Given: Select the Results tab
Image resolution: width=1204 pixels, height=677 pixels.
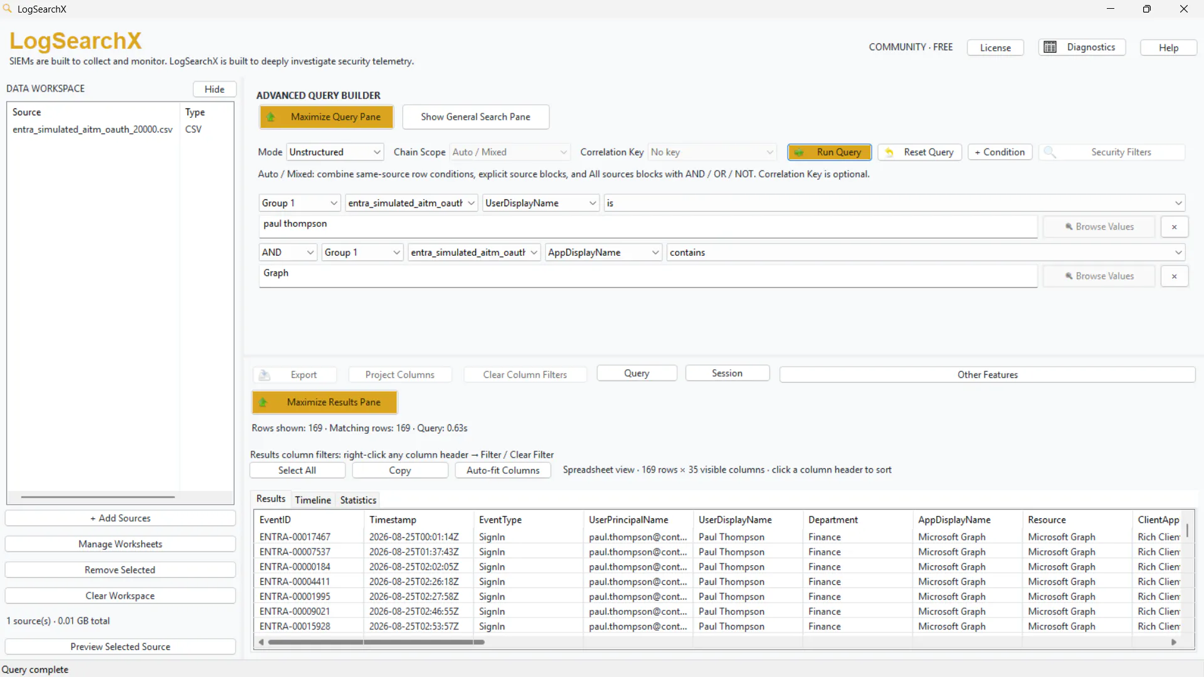Looking at the screenshot, I should coord(271,499).
